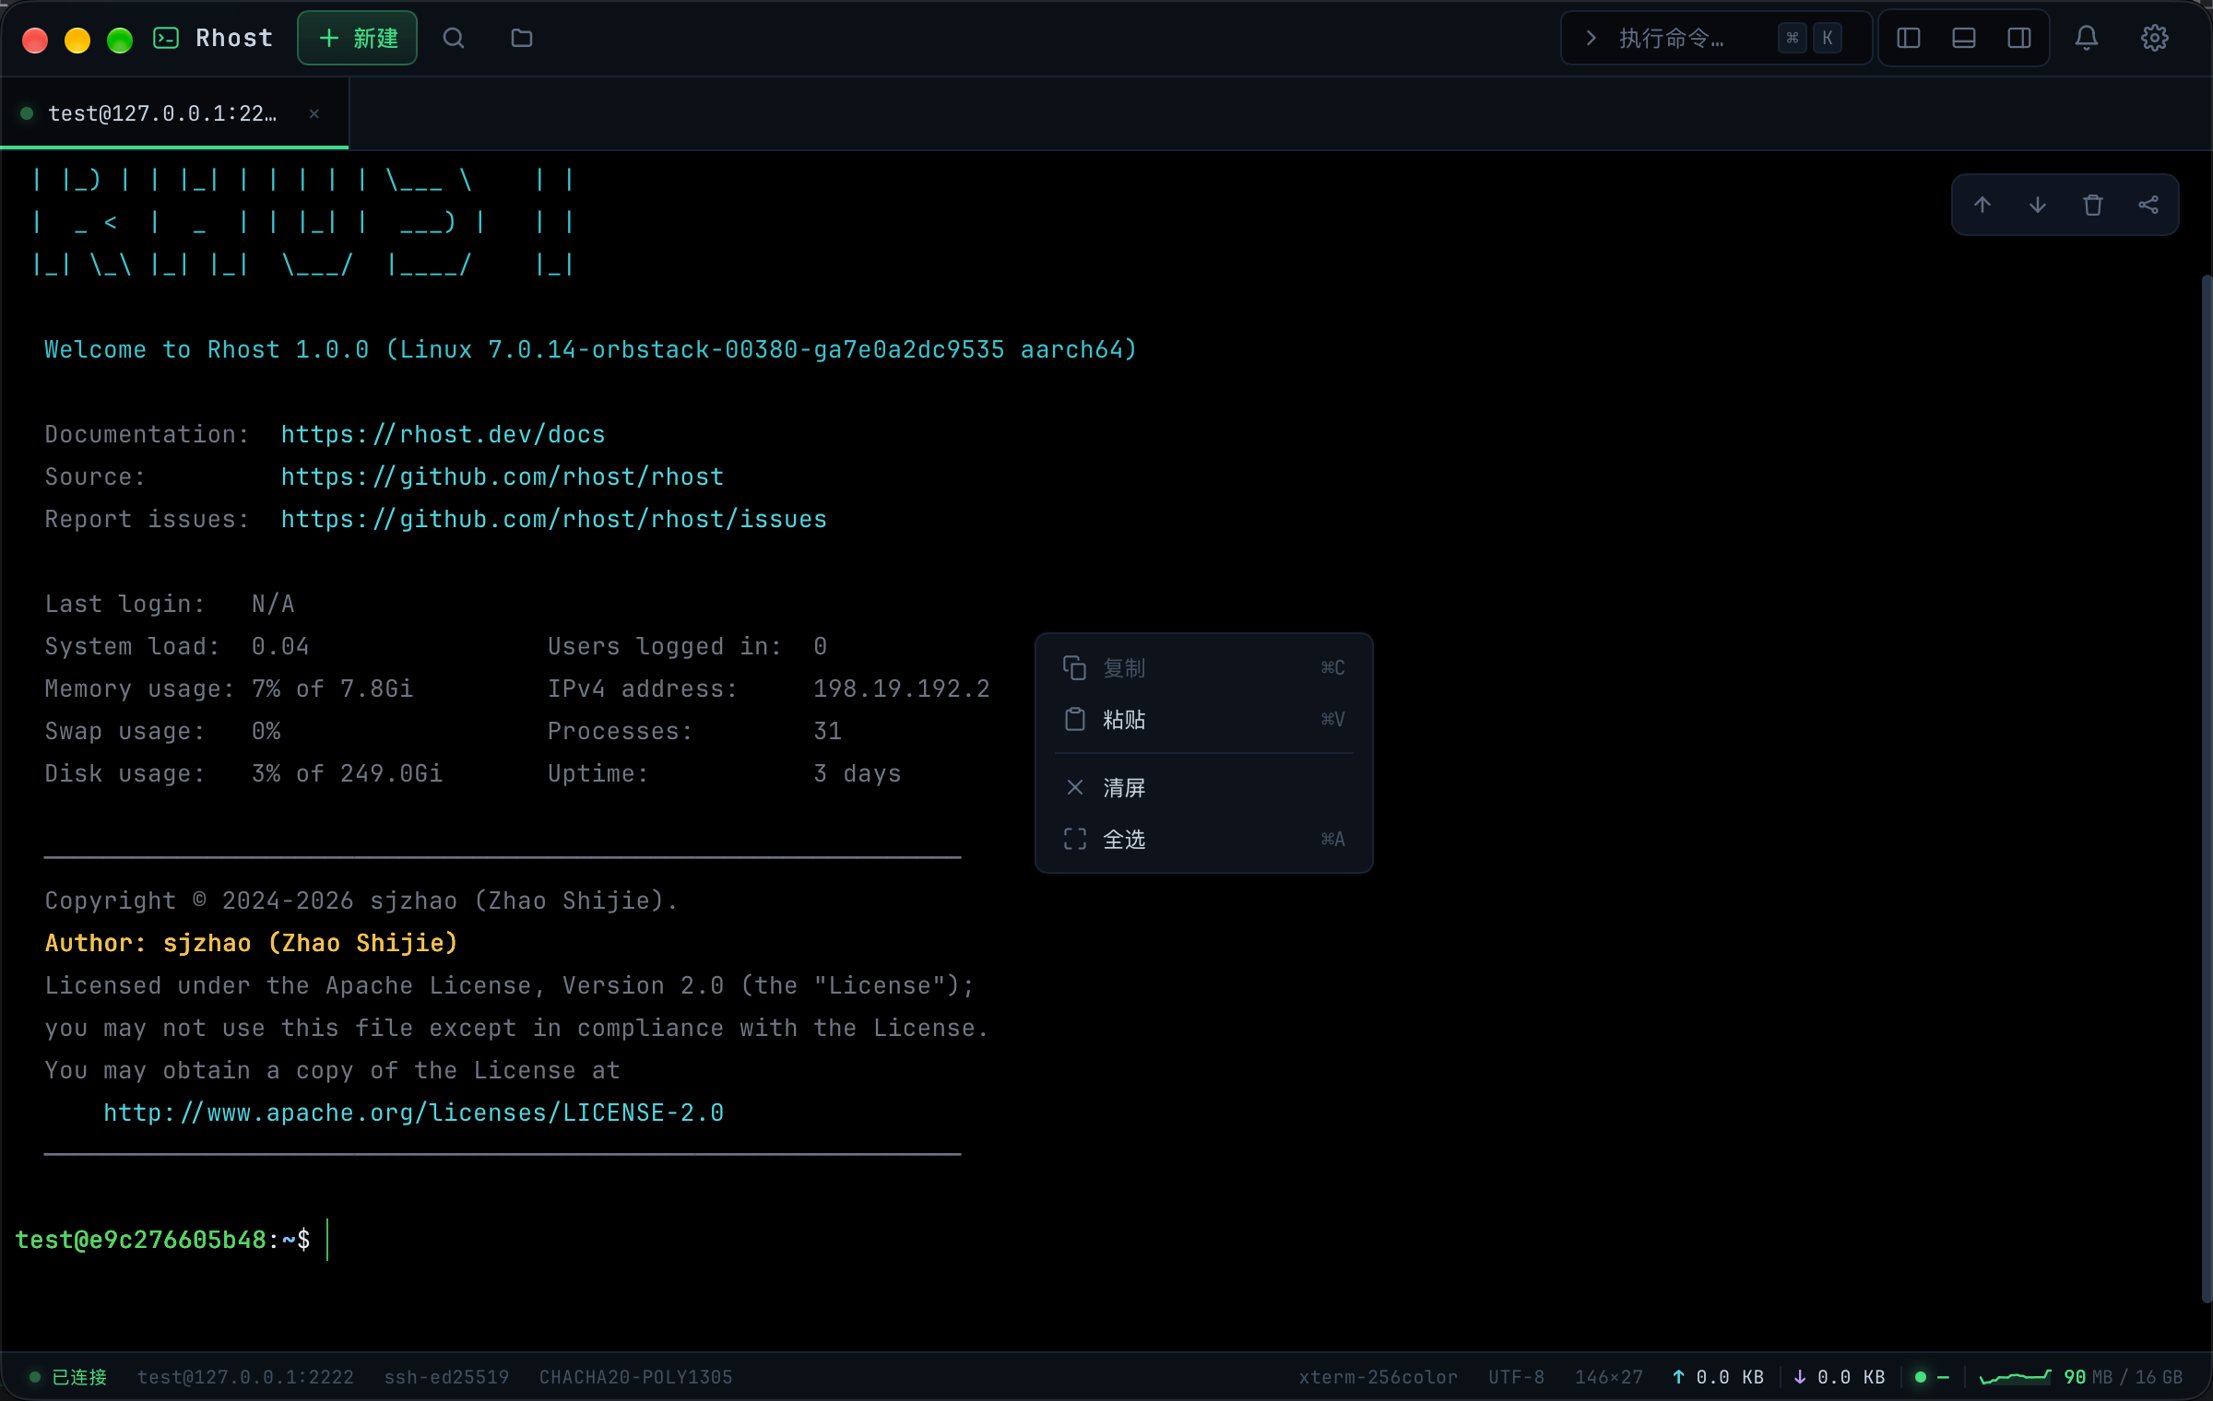This screenshot has width=2213, height=1401.
Task: Open the apache.org LICENSE-2.0 link
Action: coord(413,1113)
